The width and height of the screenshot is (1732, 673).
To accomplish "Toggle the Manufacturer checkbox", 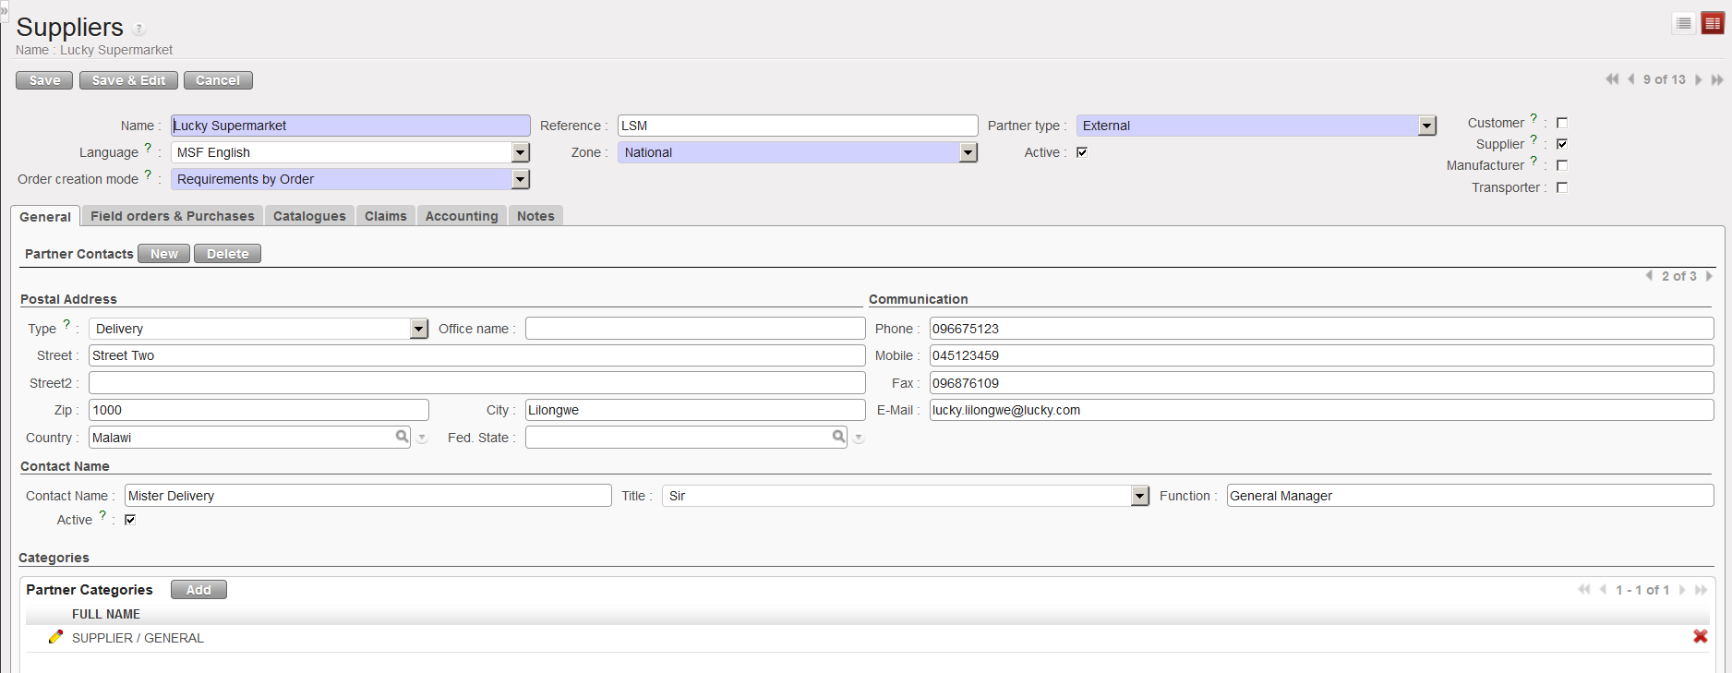I will [1562, 165].
